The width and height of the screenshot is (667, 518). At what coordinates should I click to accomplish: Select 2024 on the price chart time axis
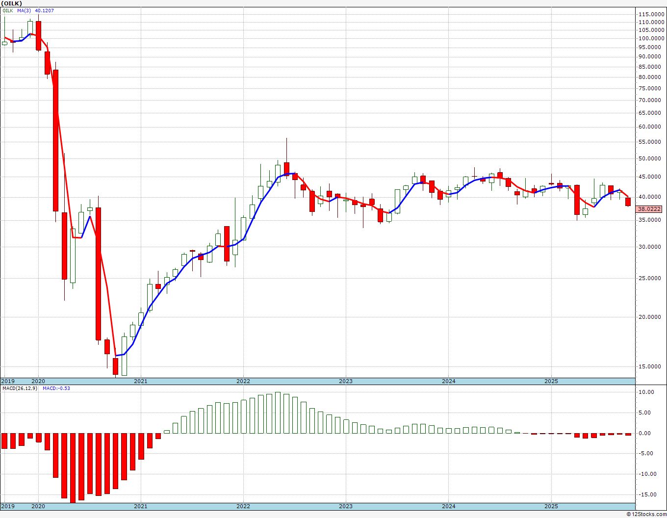[x=448, y=381]
